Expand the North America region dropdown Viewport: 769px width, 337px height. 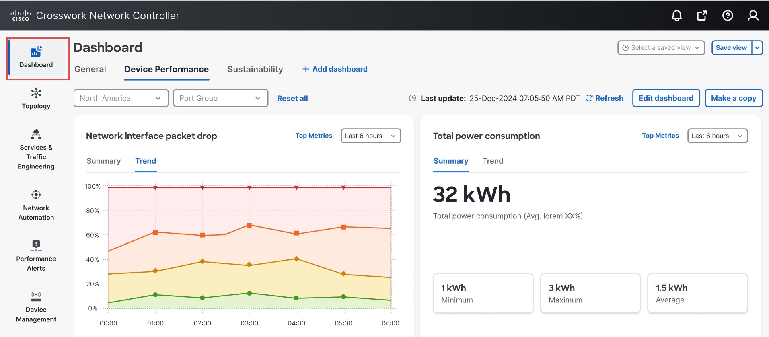[x=121, y=98]
